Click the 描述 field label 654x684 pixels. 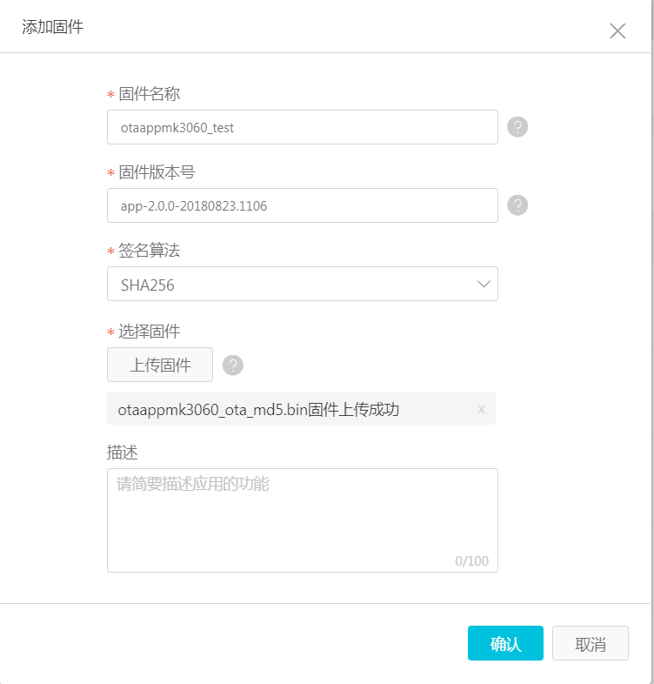[123, 453]
